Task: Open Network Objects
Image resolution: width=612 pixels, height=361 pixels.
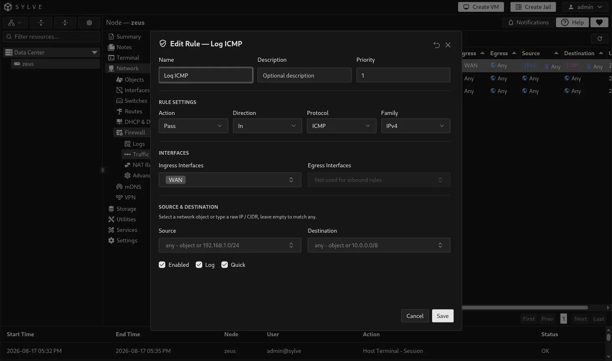Action: tap(134, 80)
